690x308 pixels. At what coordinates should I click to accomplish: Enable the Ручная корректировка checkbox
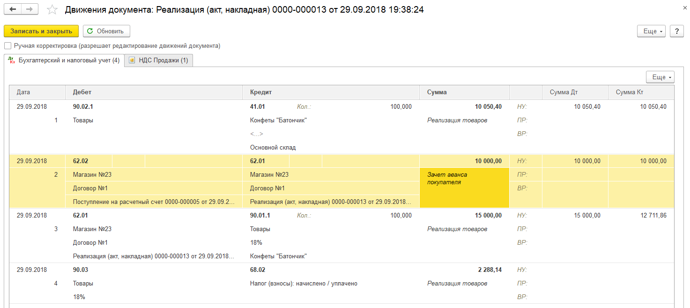(7, 46)
